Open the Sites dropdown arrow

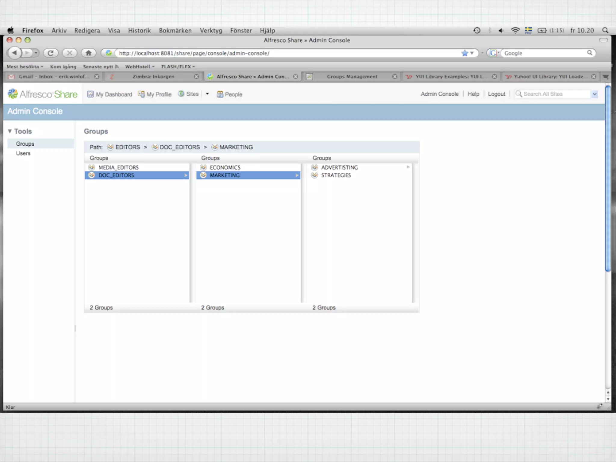tap(207, 94)
